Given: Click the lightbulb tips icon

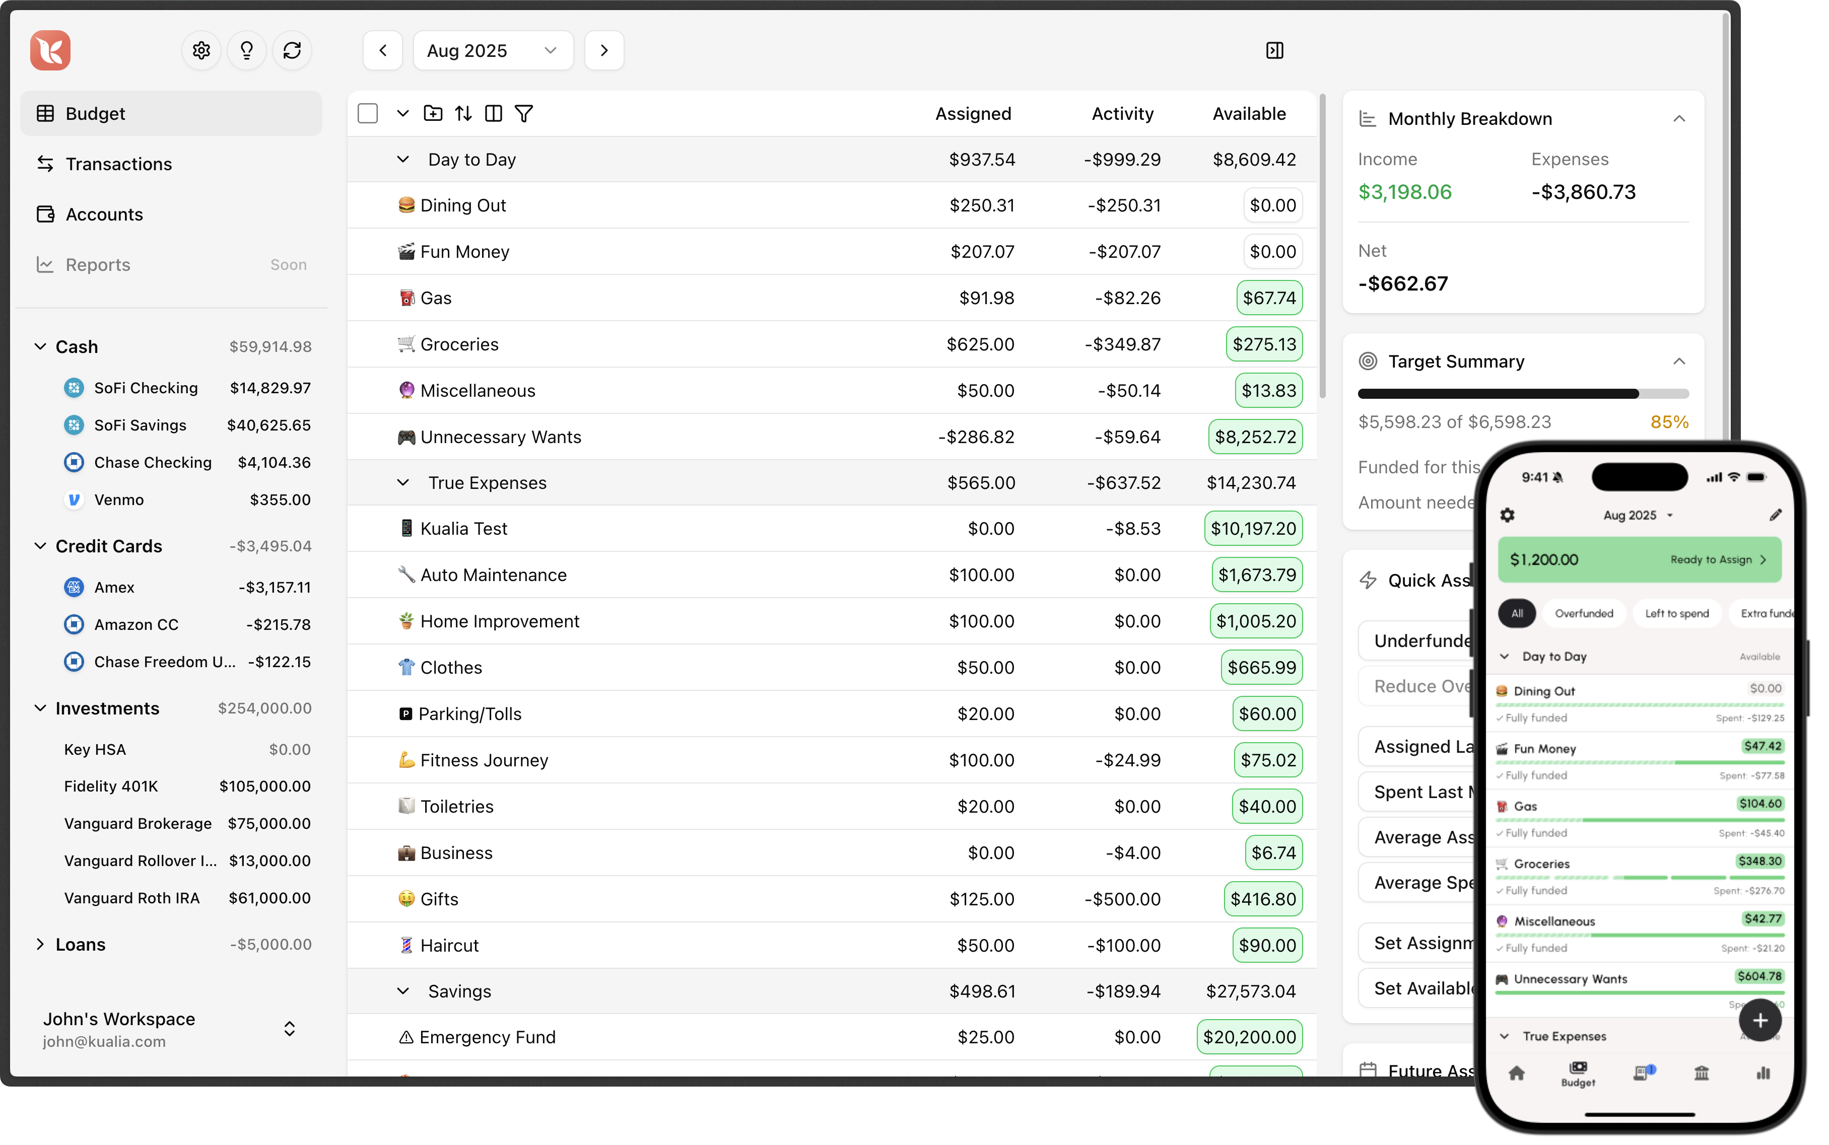Looking at the screenshot, I should click(246, 51).
